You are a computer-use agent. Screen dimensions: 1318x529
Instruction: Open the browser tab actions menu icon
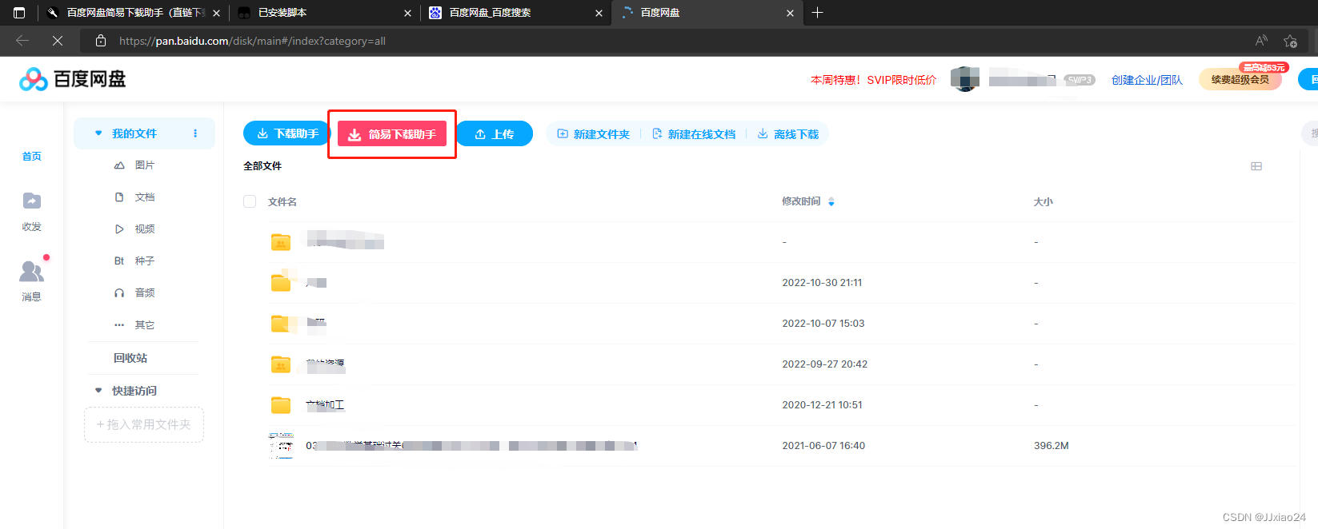[19, 13]
